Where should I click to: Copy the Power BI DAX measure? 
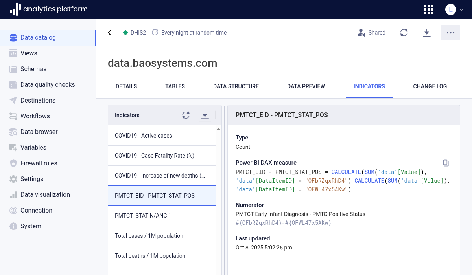(446, 163)
